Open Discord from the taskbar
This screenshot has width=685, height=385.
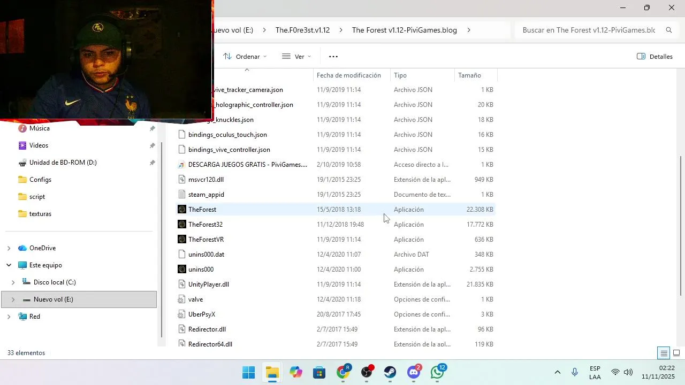[414, 372]
